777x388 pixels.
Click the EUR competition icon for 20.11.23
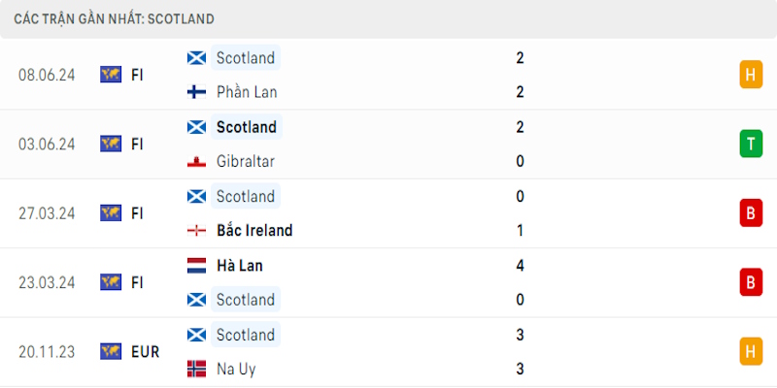(111, 351)
